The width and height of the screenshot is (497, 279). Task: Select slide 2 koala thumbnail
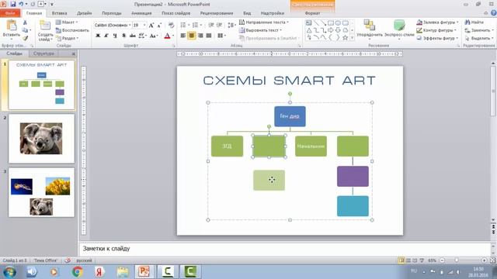coord(41,139)
